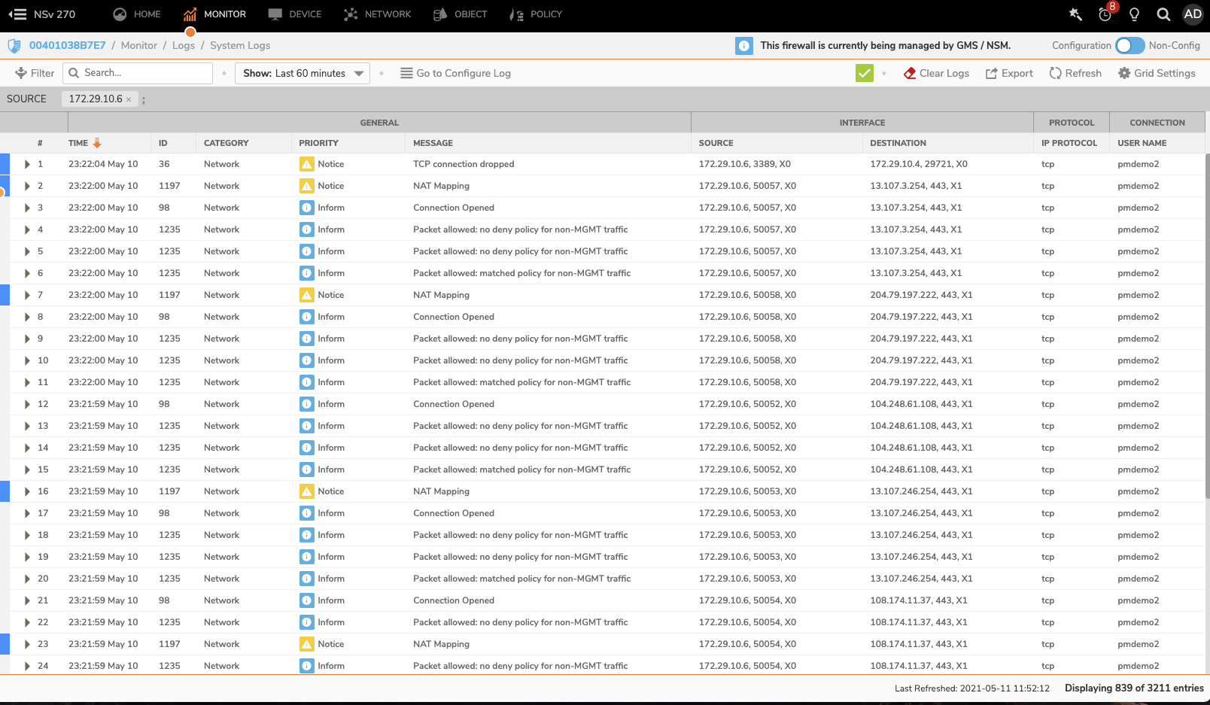1210x705 pixels.
Task: Click Go to Configure Log
Action: pyautogui.click(x=455, y=73)
